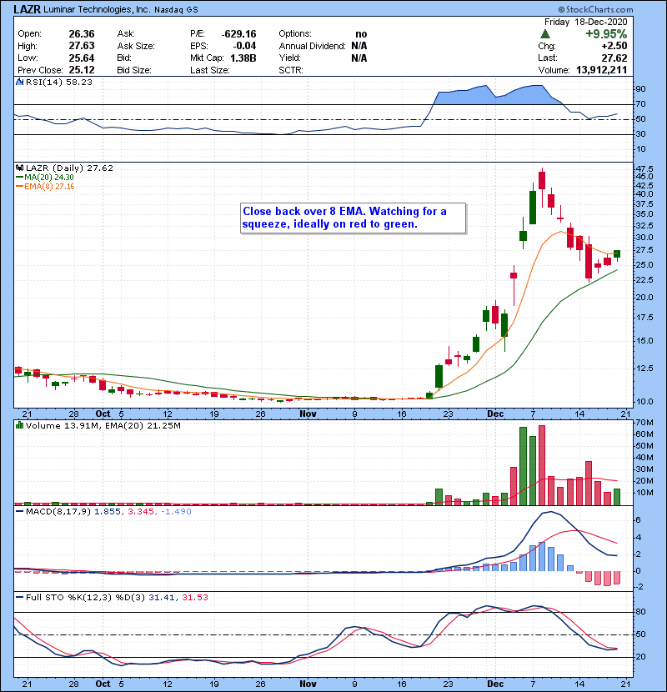Viewport: 667px width, 692px height.
Task: Click the stochastic %K value 31.41
Action: click(x=162, y=598)
